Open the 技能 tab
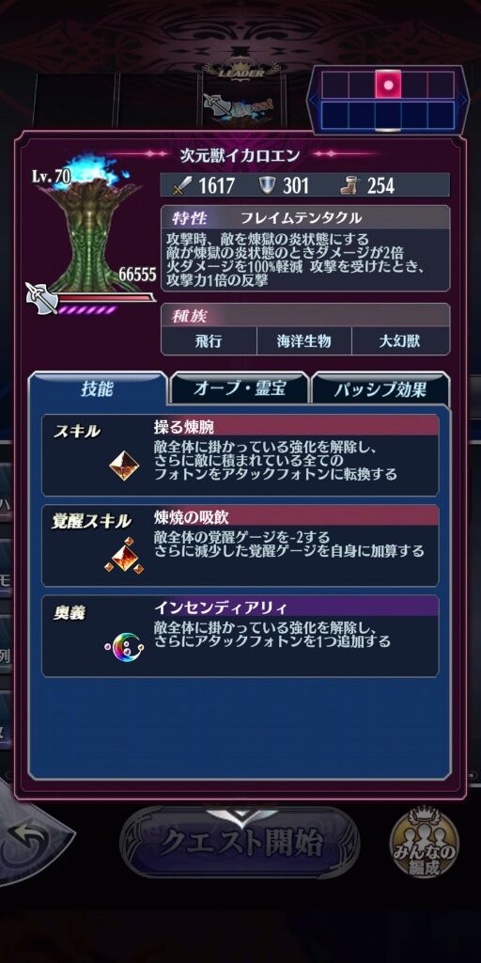The width and height of the screenshot is (481, 963). pyautogui.click(x=97, y=389)
